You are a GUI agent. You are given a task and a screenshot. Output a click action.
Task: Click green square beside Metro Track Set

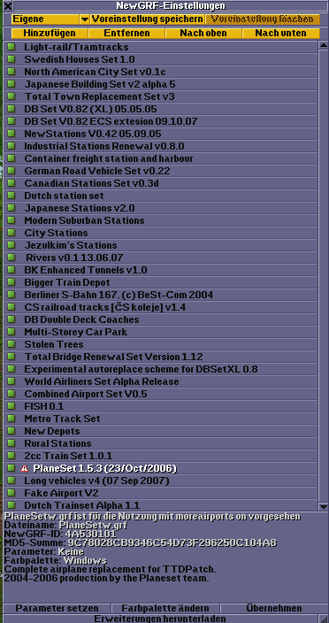click(11, 419)
